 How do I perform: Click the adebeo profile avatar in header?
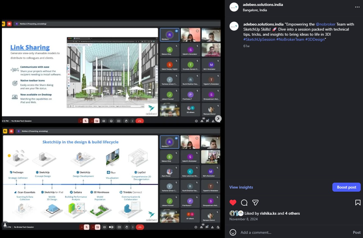(234, 7)
